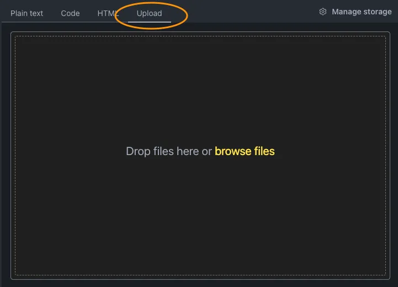Select the Upload tab

click(149, 13)
